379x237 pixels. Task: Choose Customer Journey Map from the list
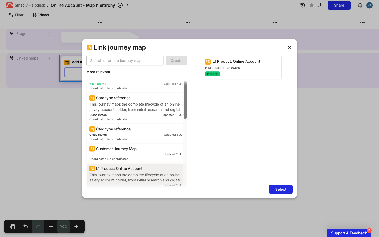pos(135,154)
